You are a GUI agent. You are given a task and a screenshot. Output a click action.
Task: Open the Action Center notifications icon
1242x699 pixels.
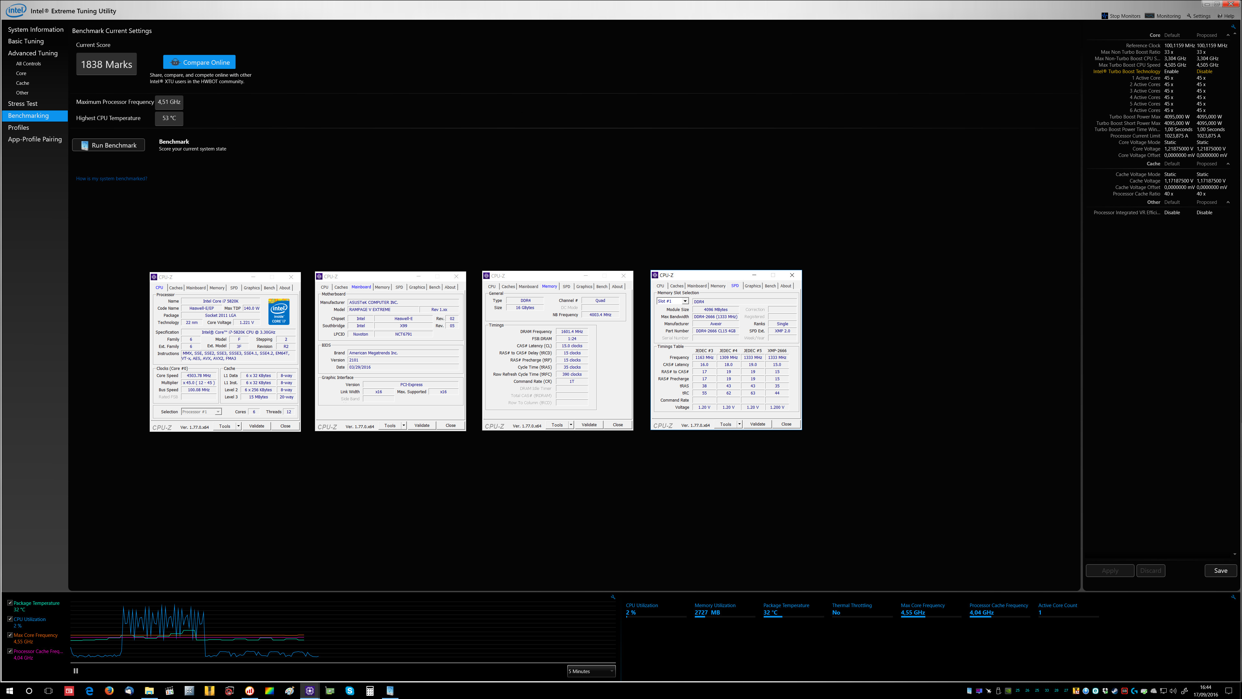tap(1228, 691)
